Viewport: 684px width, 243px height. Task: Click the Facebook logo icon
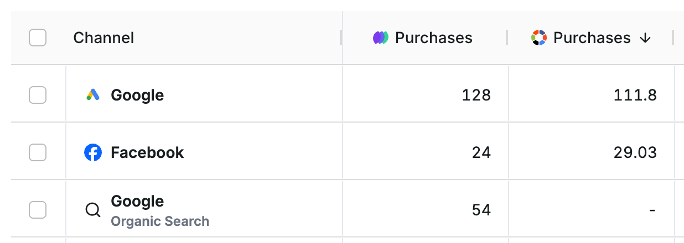pos(93,152)
